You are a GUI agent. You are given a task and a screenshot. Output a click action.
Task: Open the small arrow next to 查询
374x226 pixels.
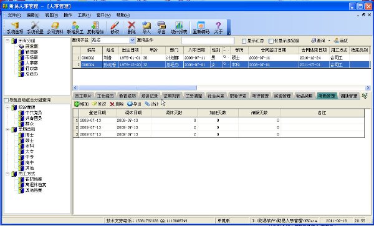[329, 41]
